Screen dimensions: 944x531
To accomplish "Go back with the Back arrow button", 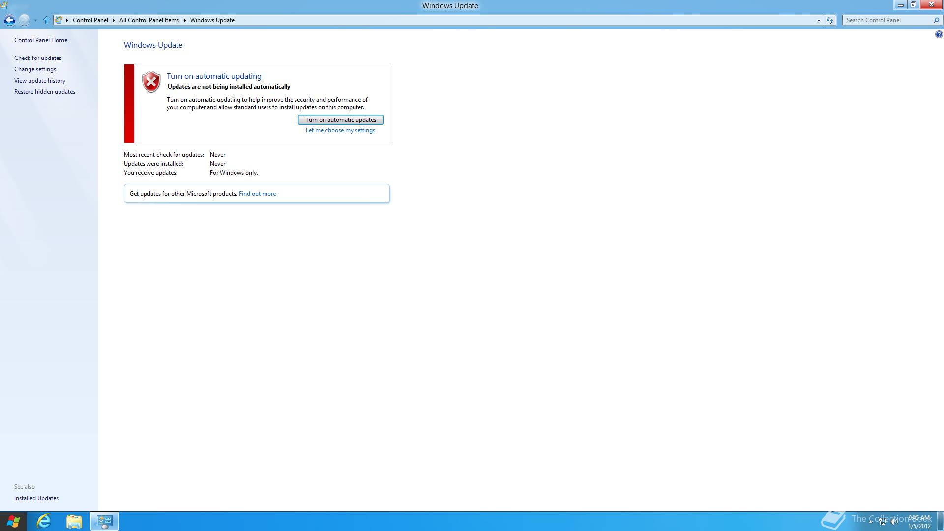I will point(9,20).
